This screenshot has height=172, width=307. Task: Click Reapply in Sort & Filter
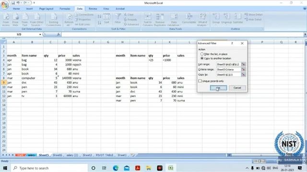click(130, 20)
